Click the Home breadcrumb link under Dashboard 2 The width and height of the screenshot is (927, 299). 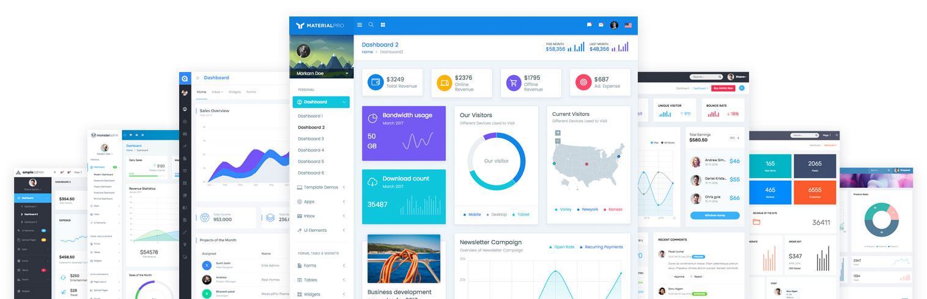coord(367,52)
